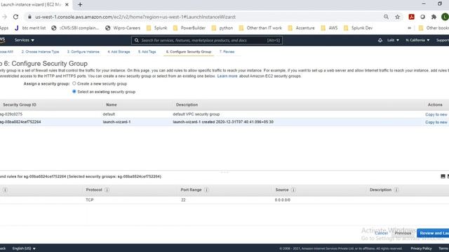Go to the 5. Add Tags step
449x252 pixels.
pyautogui.click(x=147, y=52)
